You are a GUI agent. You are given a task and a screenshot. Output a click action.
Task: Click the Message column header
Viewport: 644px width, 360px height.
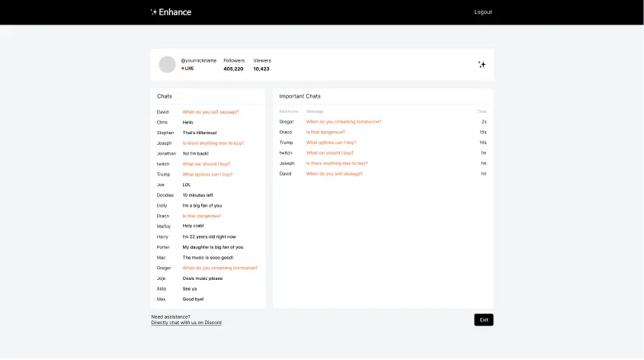pyautogui.click(x=315, y=111)
